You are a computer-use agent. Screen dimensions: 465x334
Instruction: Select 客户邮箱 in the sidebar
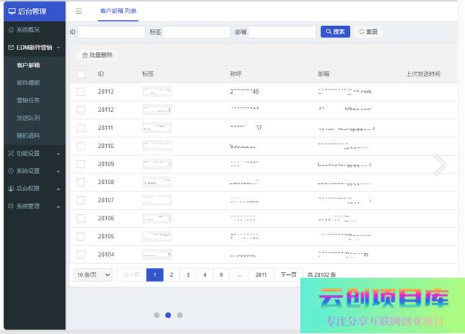(x=35, y=65)
